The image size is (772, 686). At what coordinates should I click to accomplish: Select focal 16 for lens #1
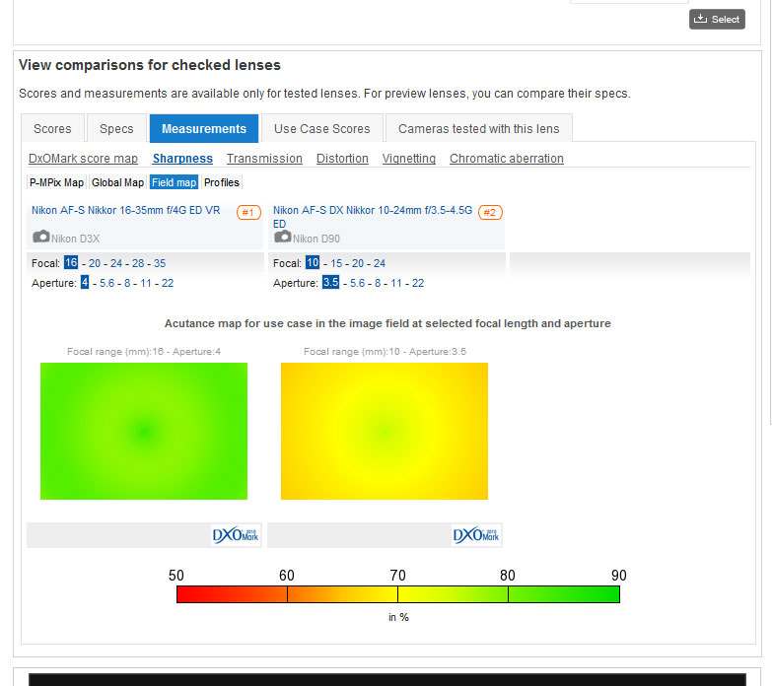[71, 263]
